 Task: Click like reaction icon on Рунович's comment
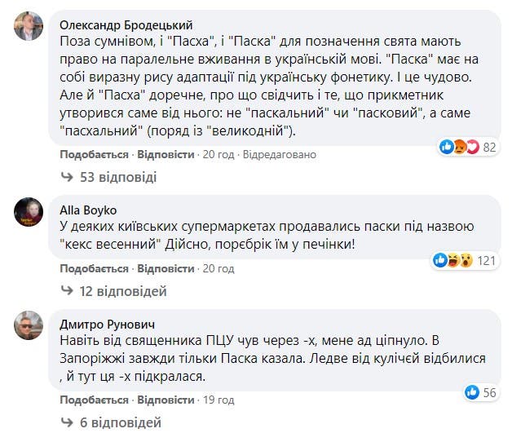point(470,392)
